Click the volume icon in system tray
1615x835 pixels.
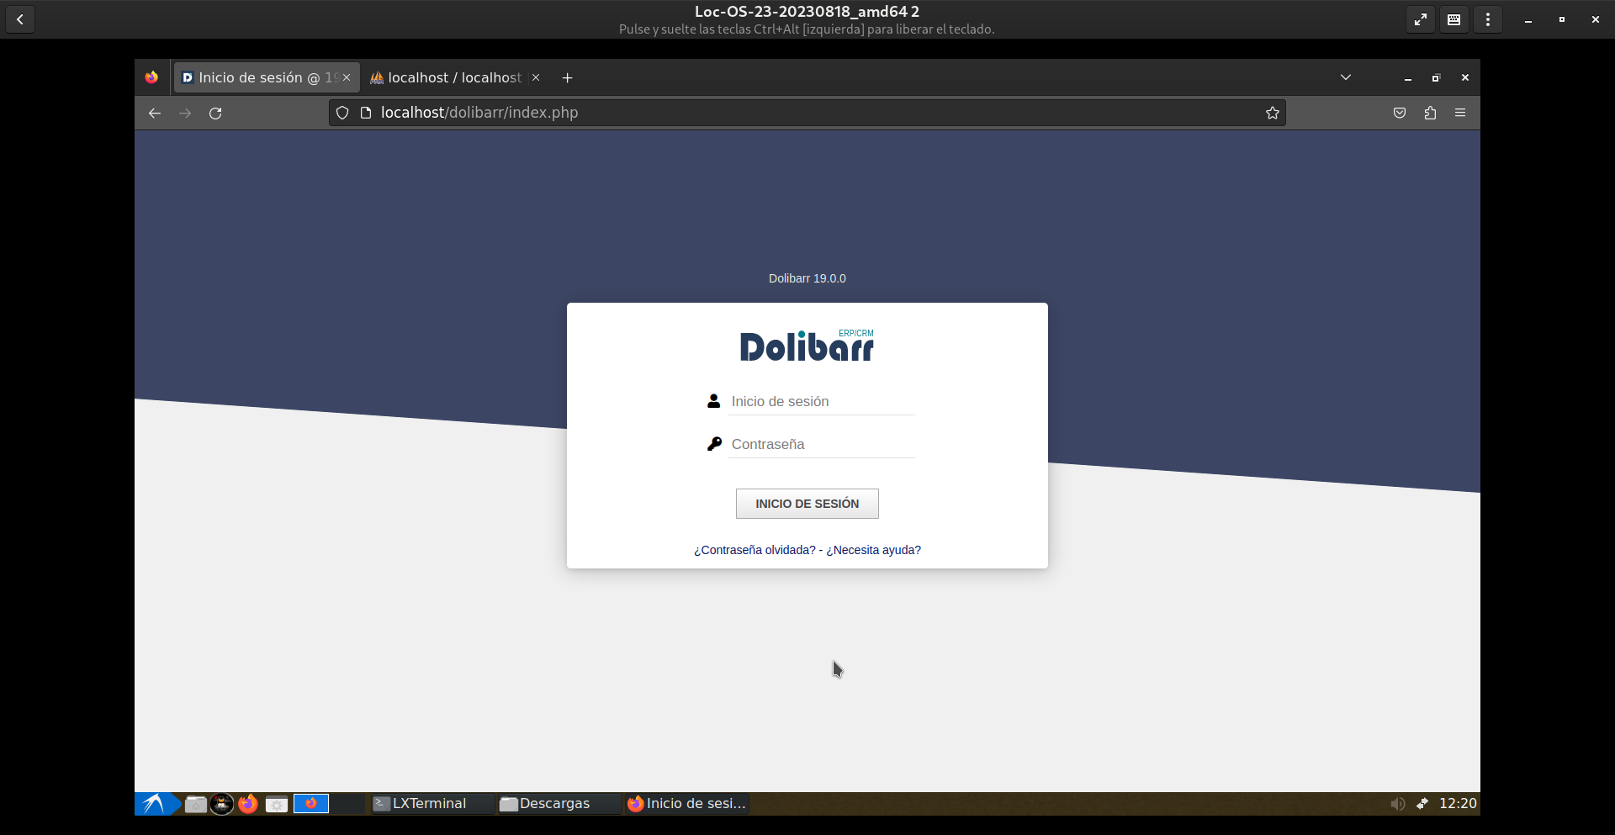1397,804
